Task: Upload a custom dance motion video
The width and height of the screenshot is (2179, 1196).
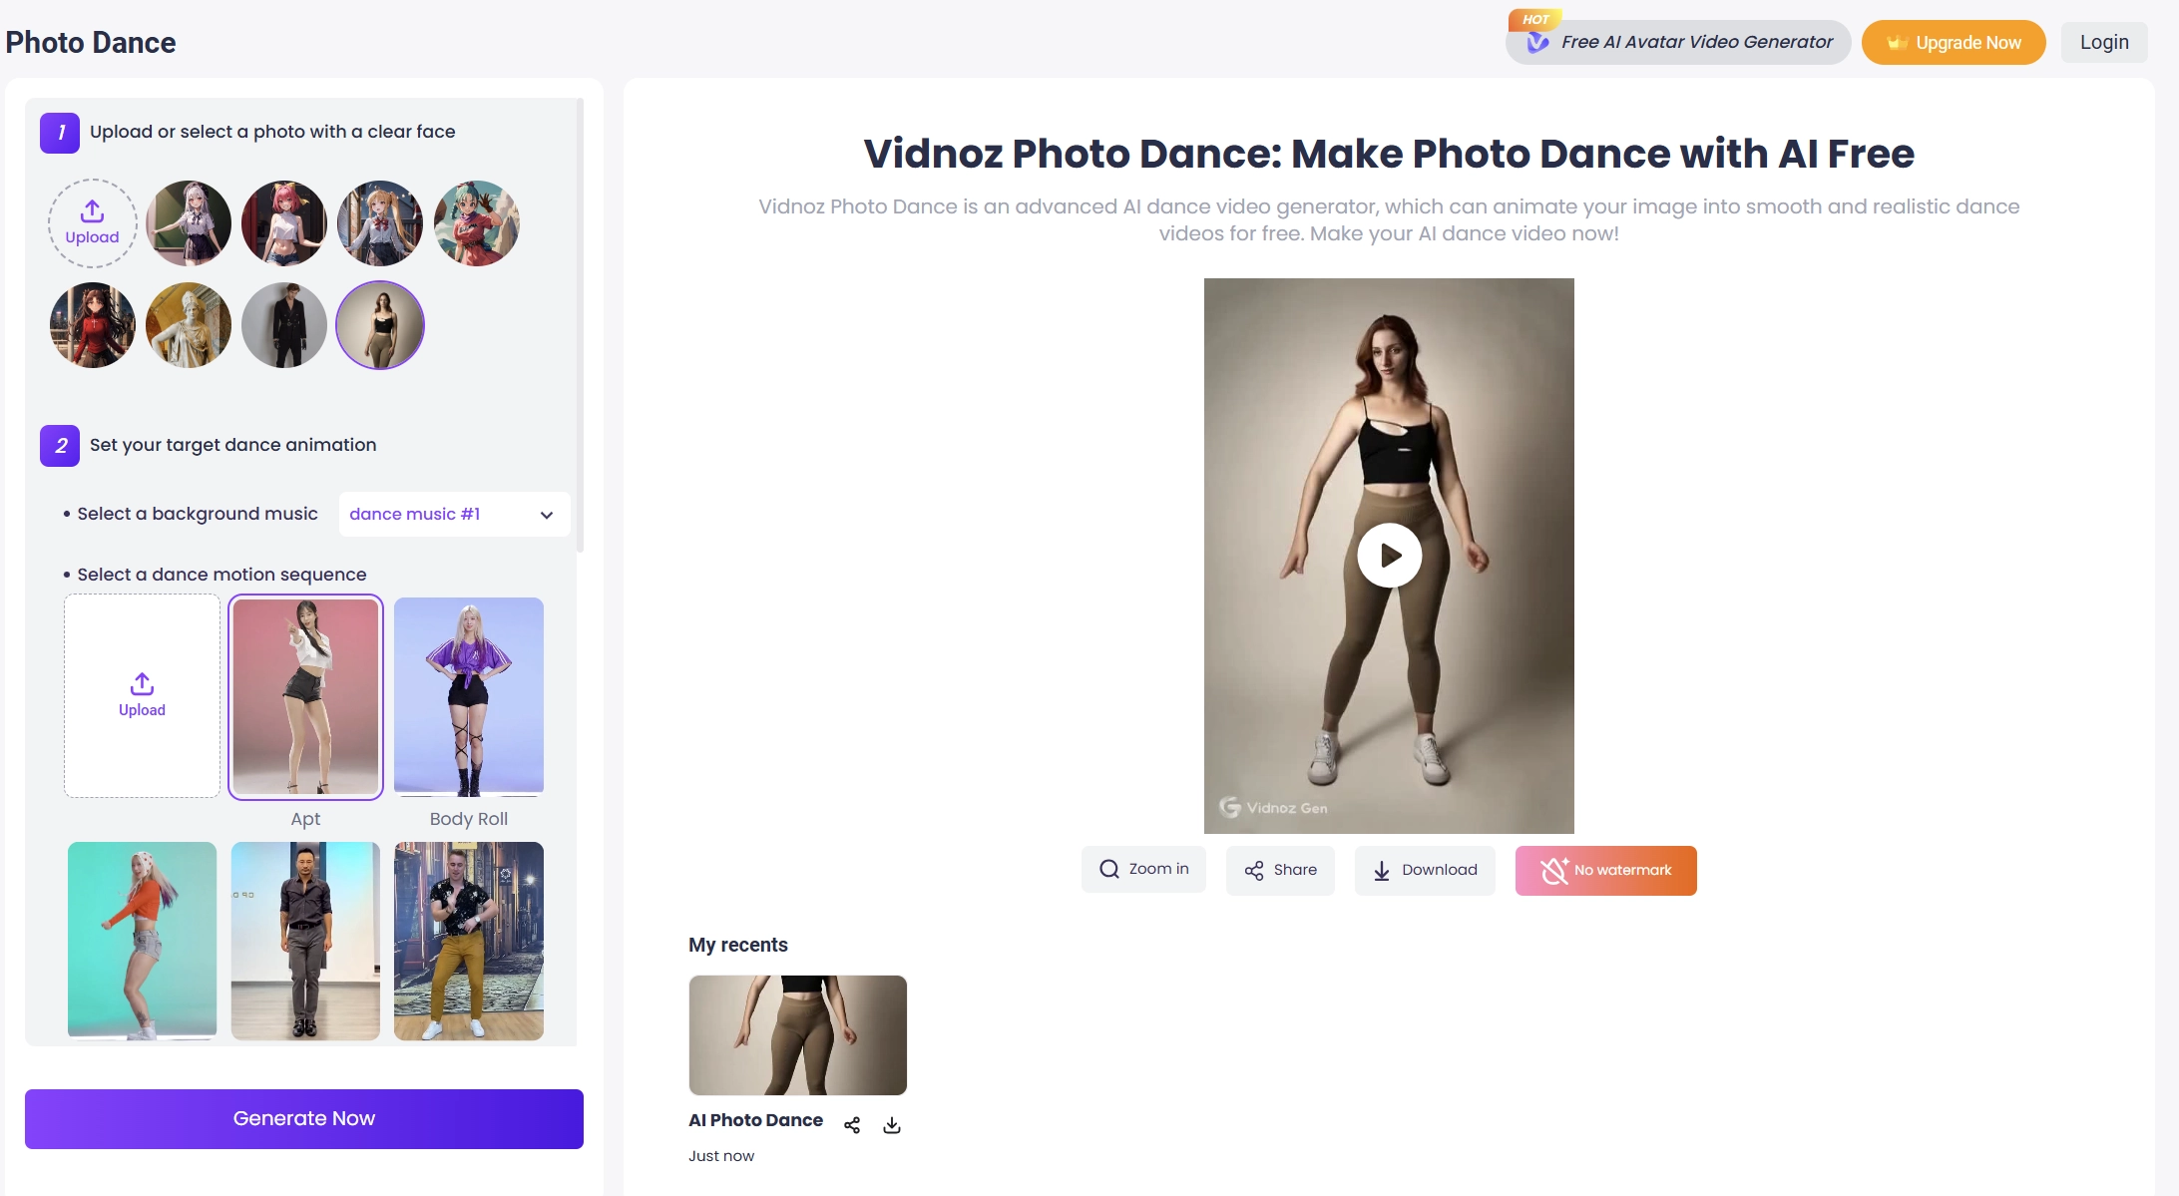Action: [x=142, y=695]
